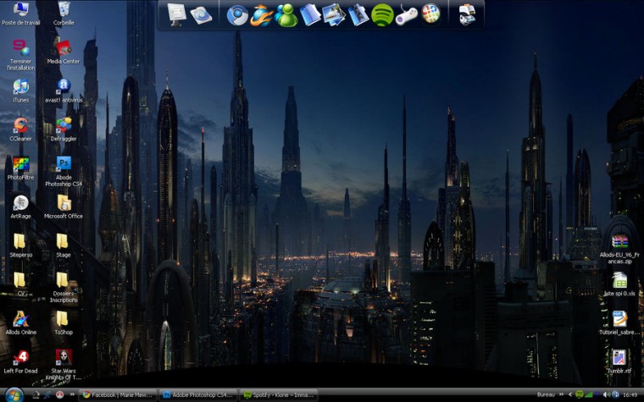Launch Chromium from the top dock
The width and height of the screenshot is (644, 402).
coord(237,15)
